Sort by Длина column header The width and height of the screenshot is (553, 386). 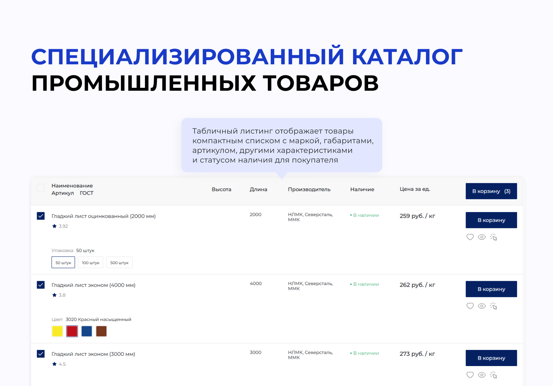tap(258, 189)
